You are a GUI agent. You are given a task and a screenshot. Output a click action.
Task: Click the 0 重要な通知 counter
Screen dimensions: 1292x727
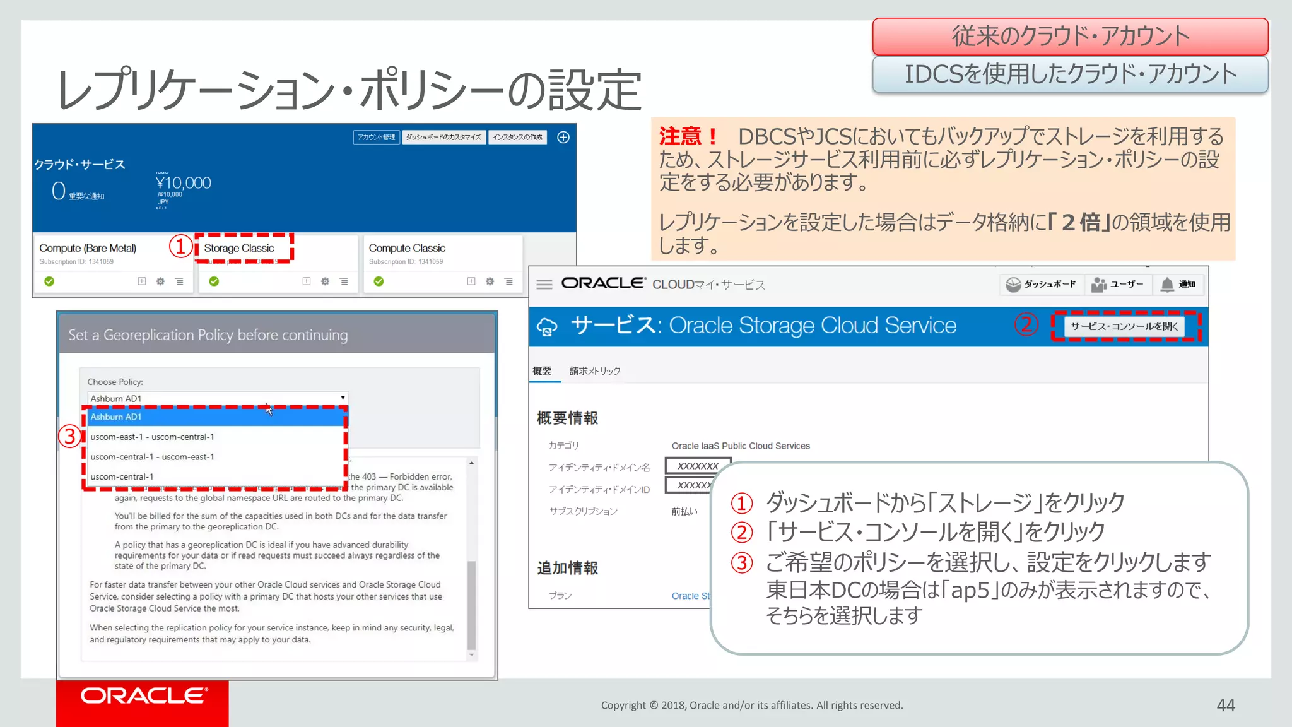78,191
